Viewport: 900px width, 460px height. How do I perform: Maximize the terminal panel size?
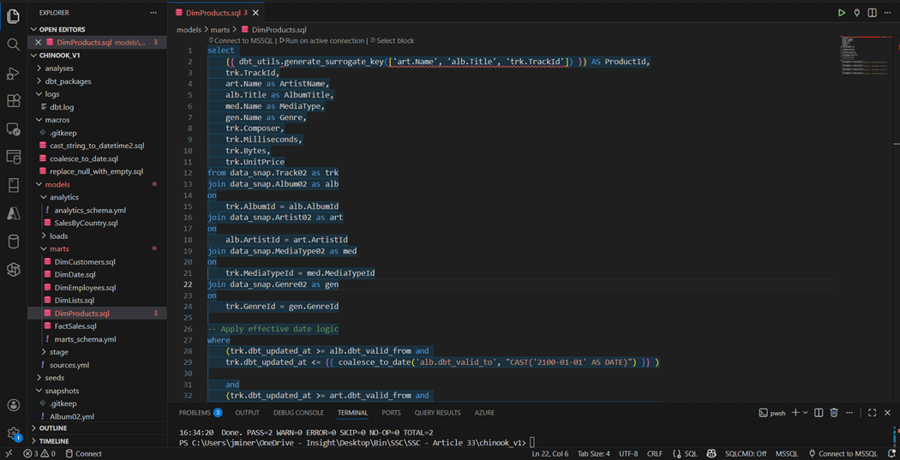tap(872, 413)
